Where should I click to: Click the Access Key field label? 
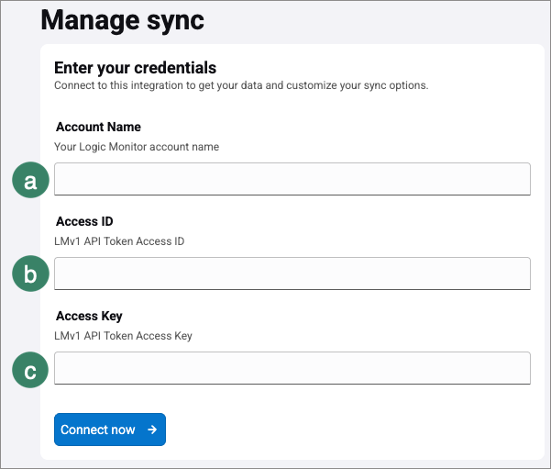point(89,316)
